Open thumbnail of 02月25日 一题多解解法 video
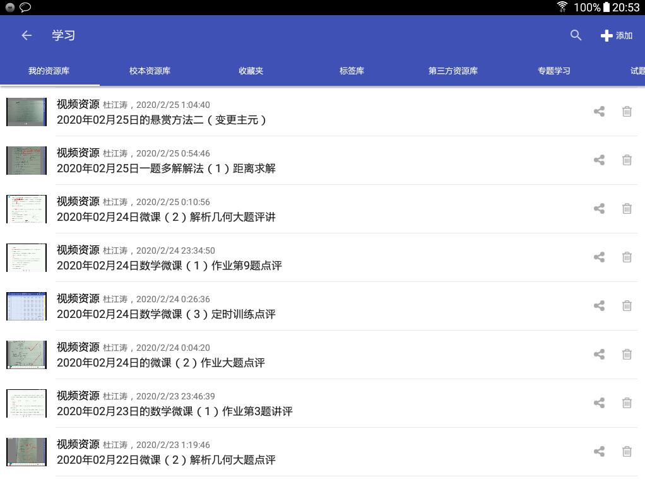Screen dimensions: 645x482 (27, 160)
